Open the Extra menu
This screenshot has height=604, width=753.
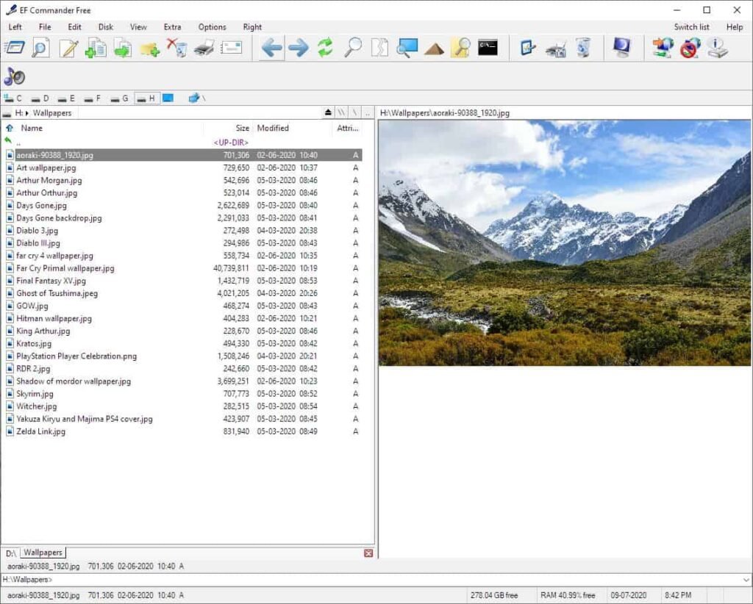click(172, 27)
